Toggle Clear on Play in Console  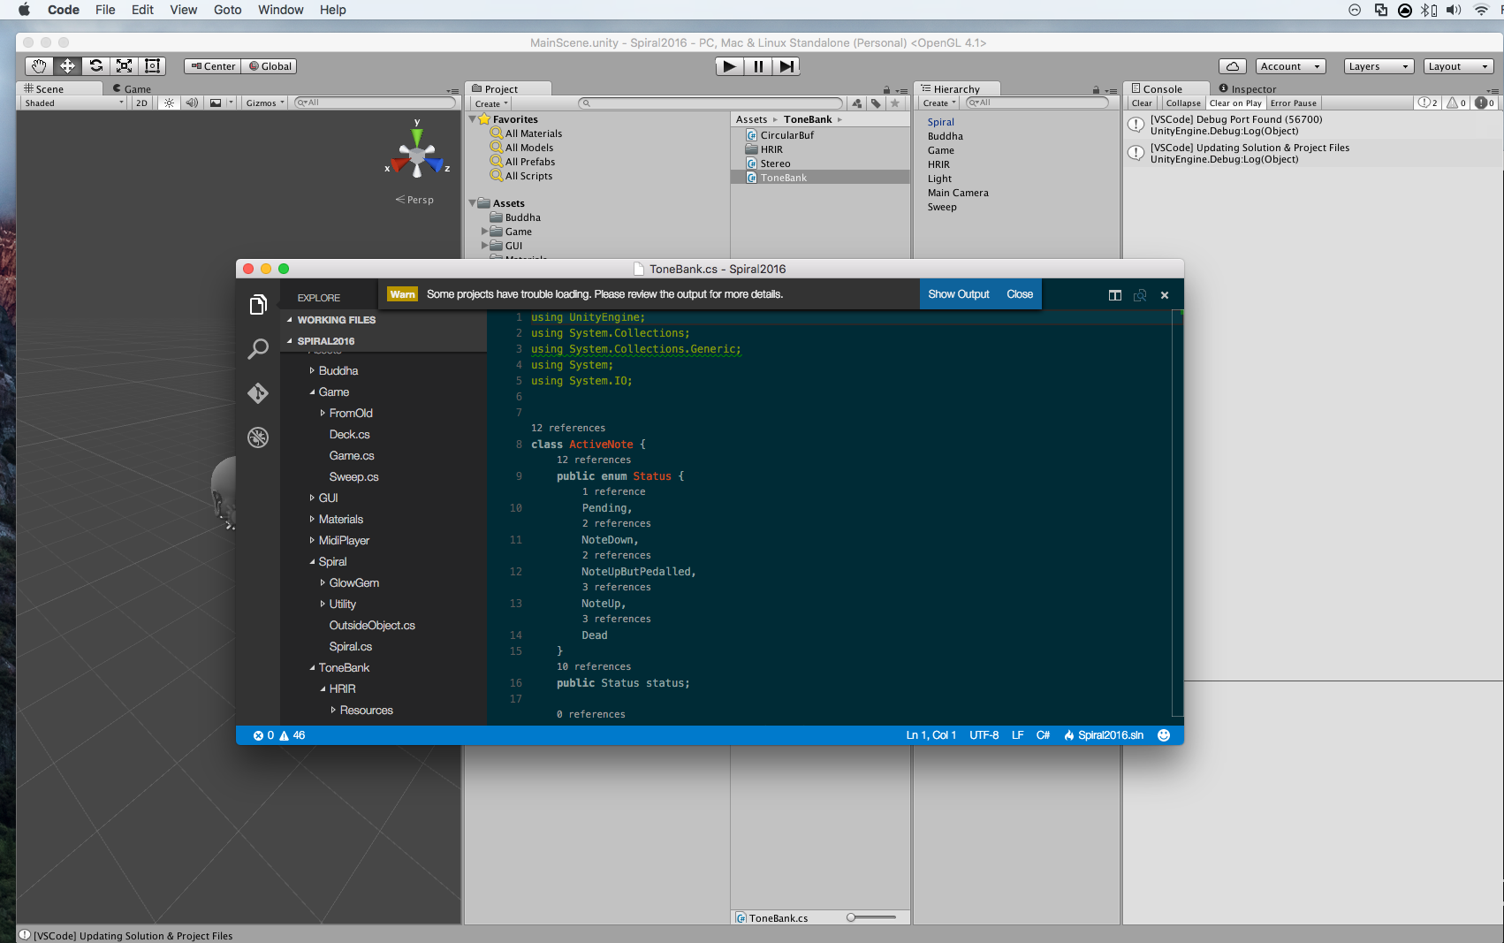click(1235, 103)
